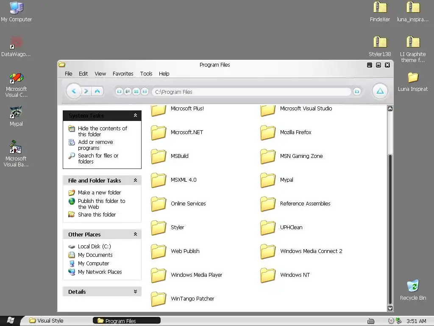Open the File menu
The width and height of the screenshot is (434, 326).
tap(68, 74)
